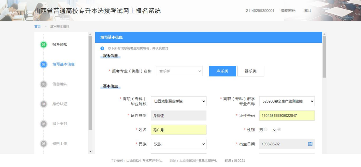Click the main form vertical scrollbar thumb

[x=324, y=57]
